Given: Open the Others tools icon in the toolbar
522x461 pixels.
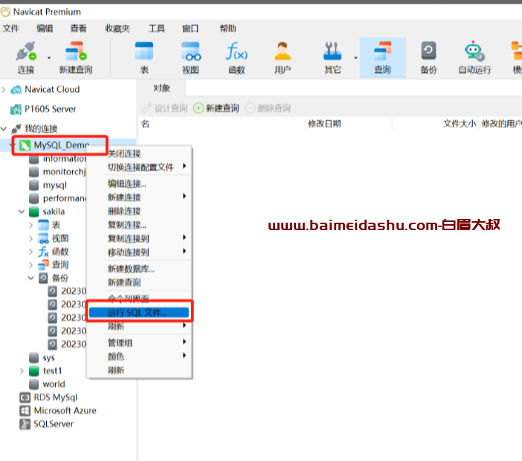Looking at the screenshot, I should pos(332,51).
